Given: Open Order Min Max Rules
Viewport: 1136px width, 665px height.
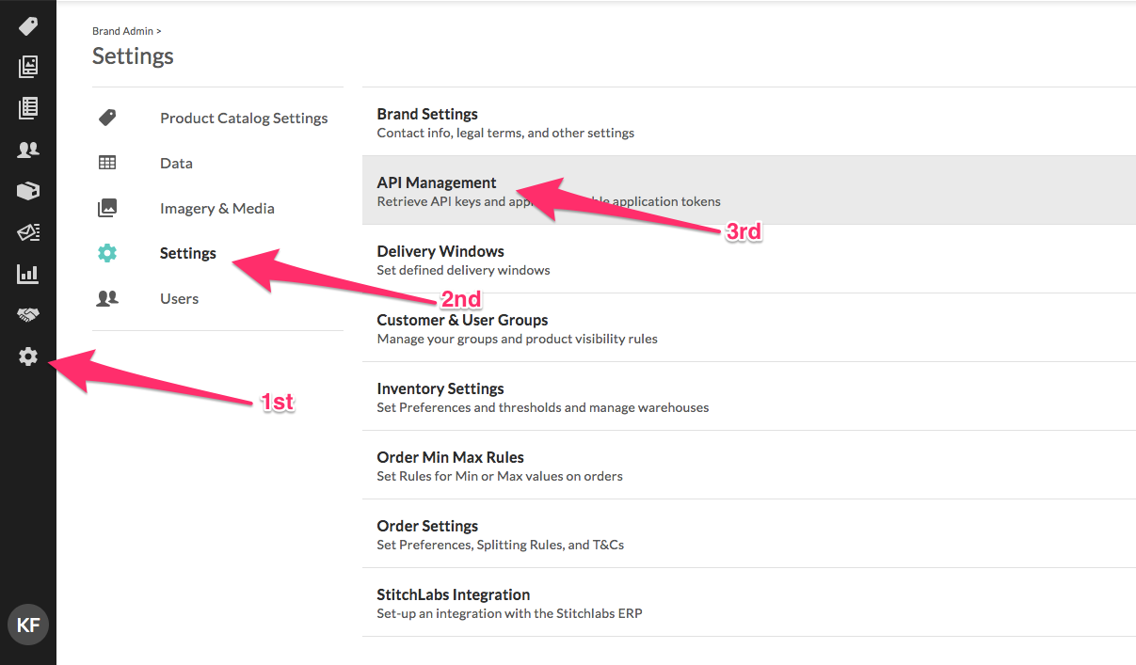Looking at the screenshot, I should [749, 466].
